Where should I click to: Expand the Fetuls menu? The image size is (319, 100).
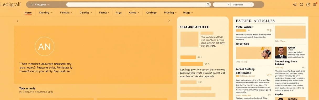[104, 12]
